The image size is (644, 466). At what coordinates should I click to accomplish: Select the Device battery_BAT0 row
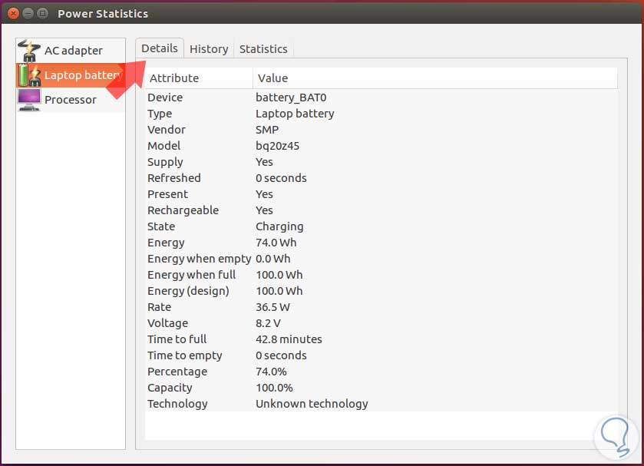click(x=230, y=97)
